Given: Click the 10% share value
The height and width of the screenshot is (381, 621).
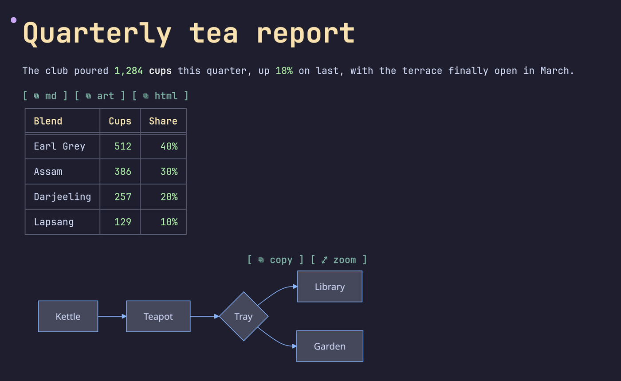Looking at the screenshot, I should click(x=169, y=222).
